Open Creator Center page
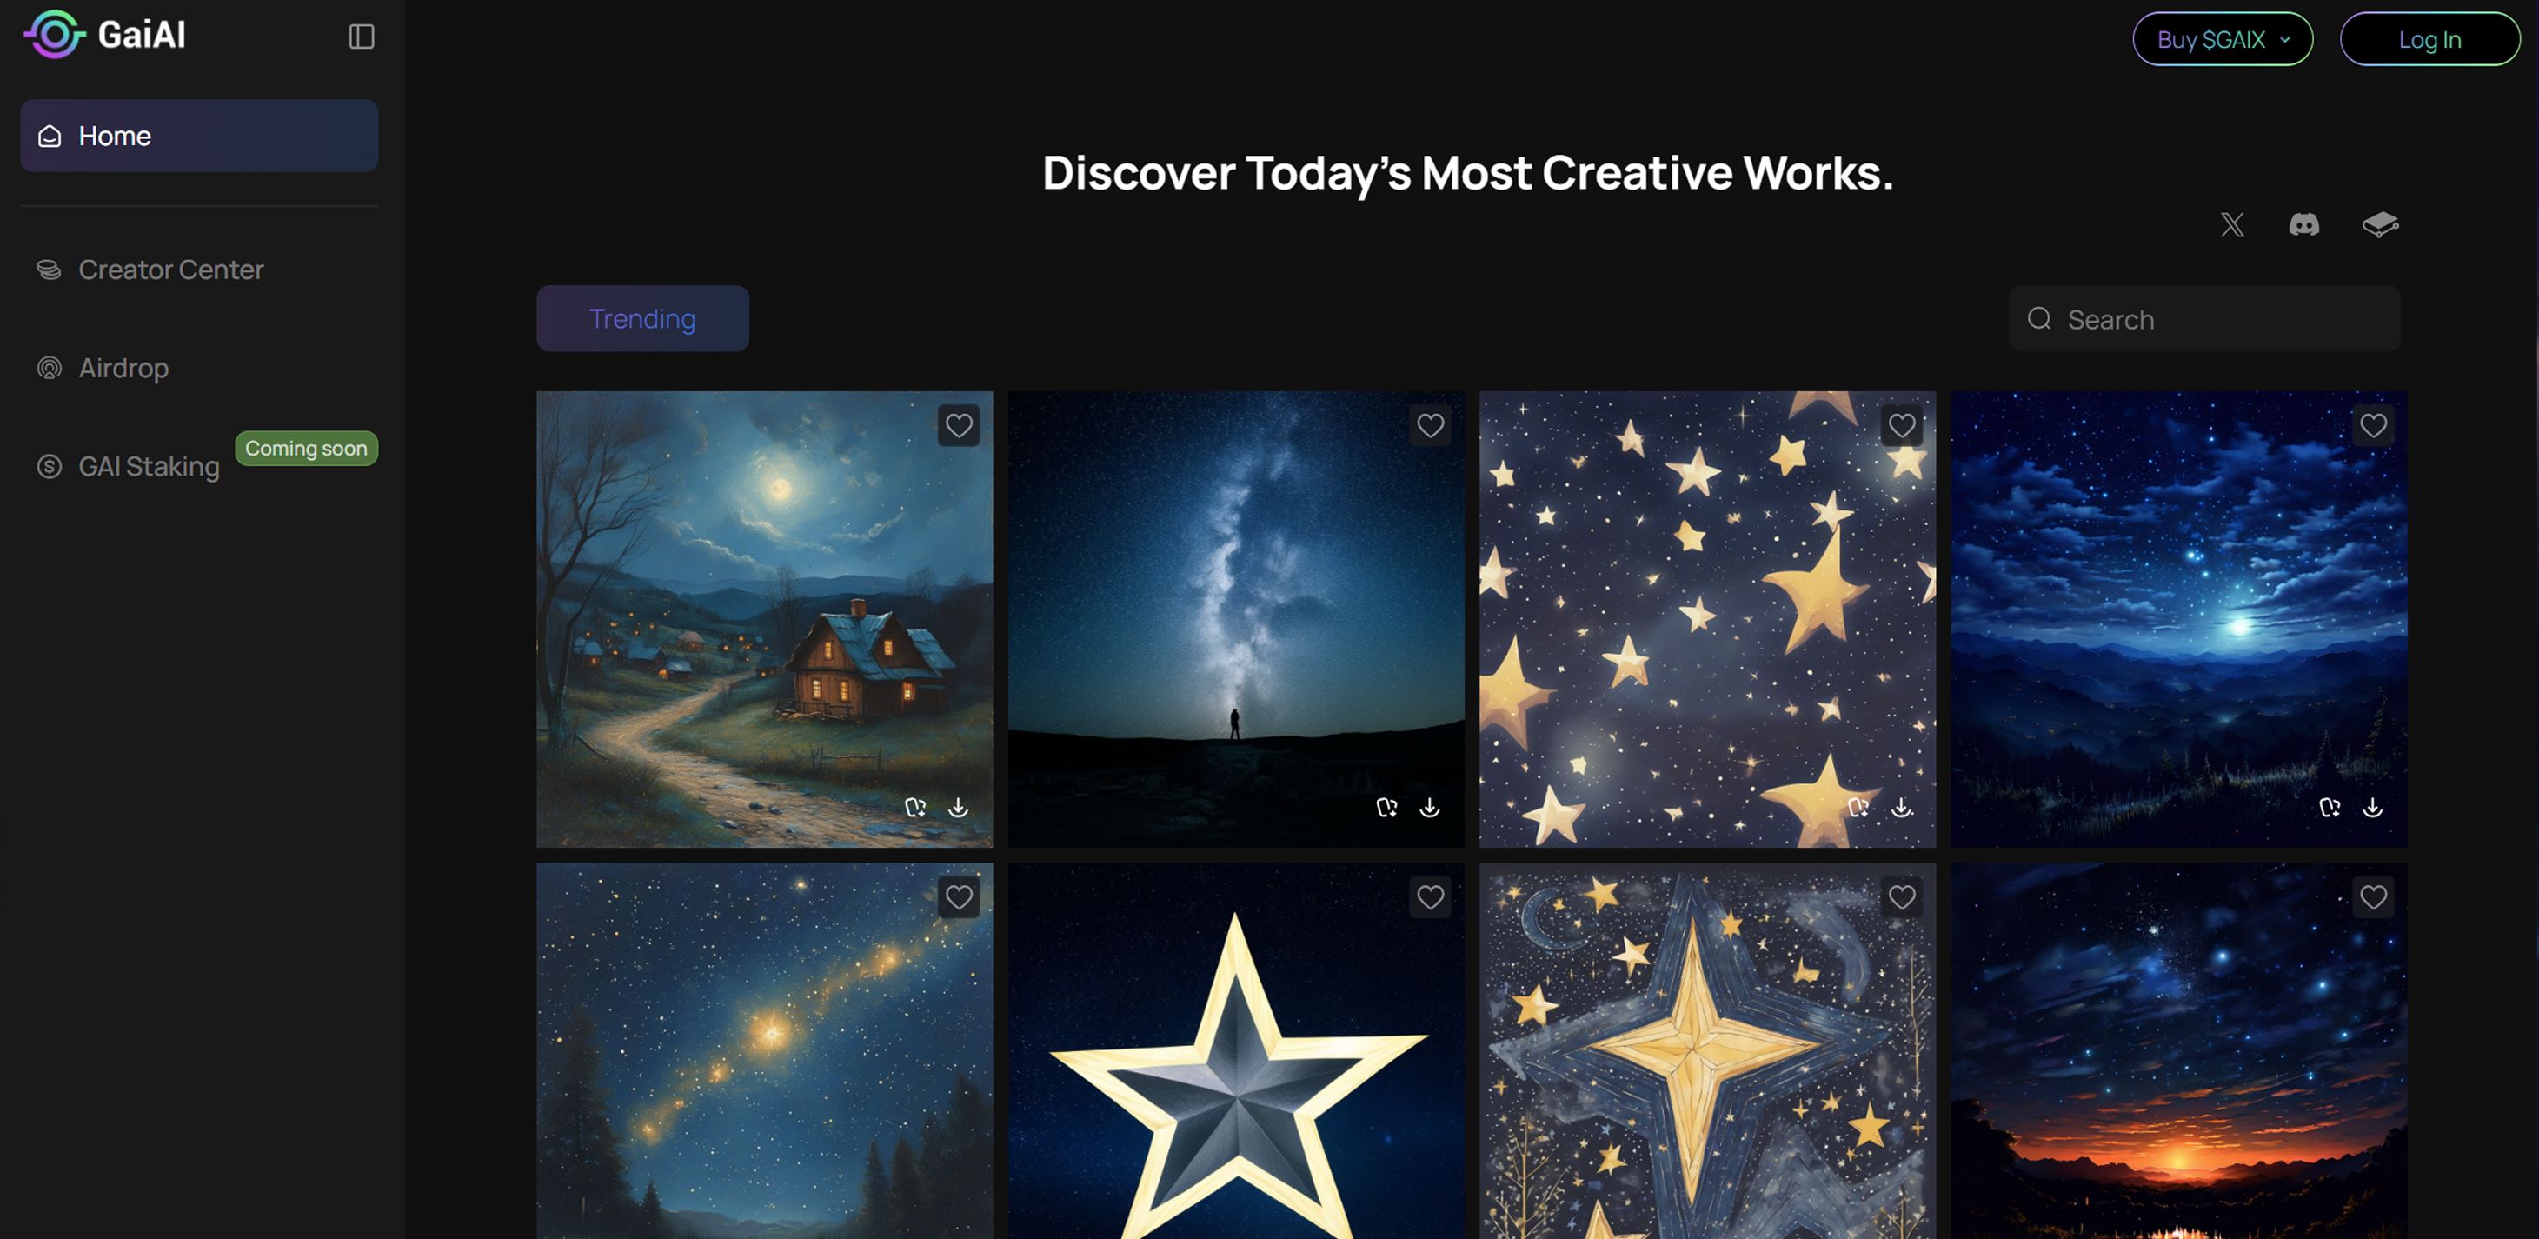The height and width of the screenshot is (1239, 2539). pyautogui.click(x=170, y=269)
